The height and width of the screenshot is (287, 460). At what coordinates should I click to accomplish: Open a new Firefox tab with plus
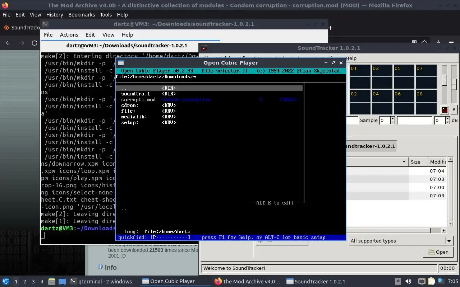[x=330, y=28]
